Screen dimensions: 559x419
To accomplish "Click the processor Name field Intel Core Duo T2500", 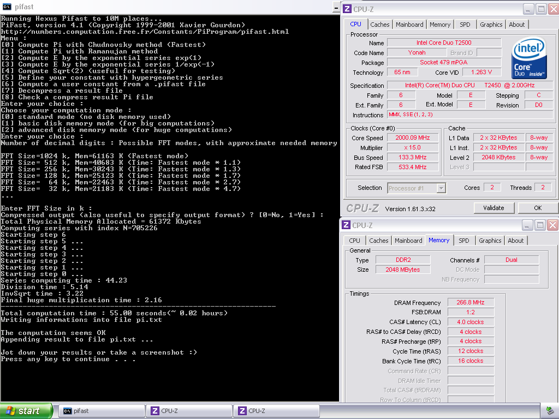I will point(444,43).
